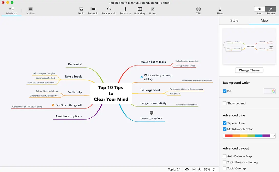The height and width of the screenshot is (172, 279).
Task: Toggle the Format panel brush button
Action: coord(271,9)
